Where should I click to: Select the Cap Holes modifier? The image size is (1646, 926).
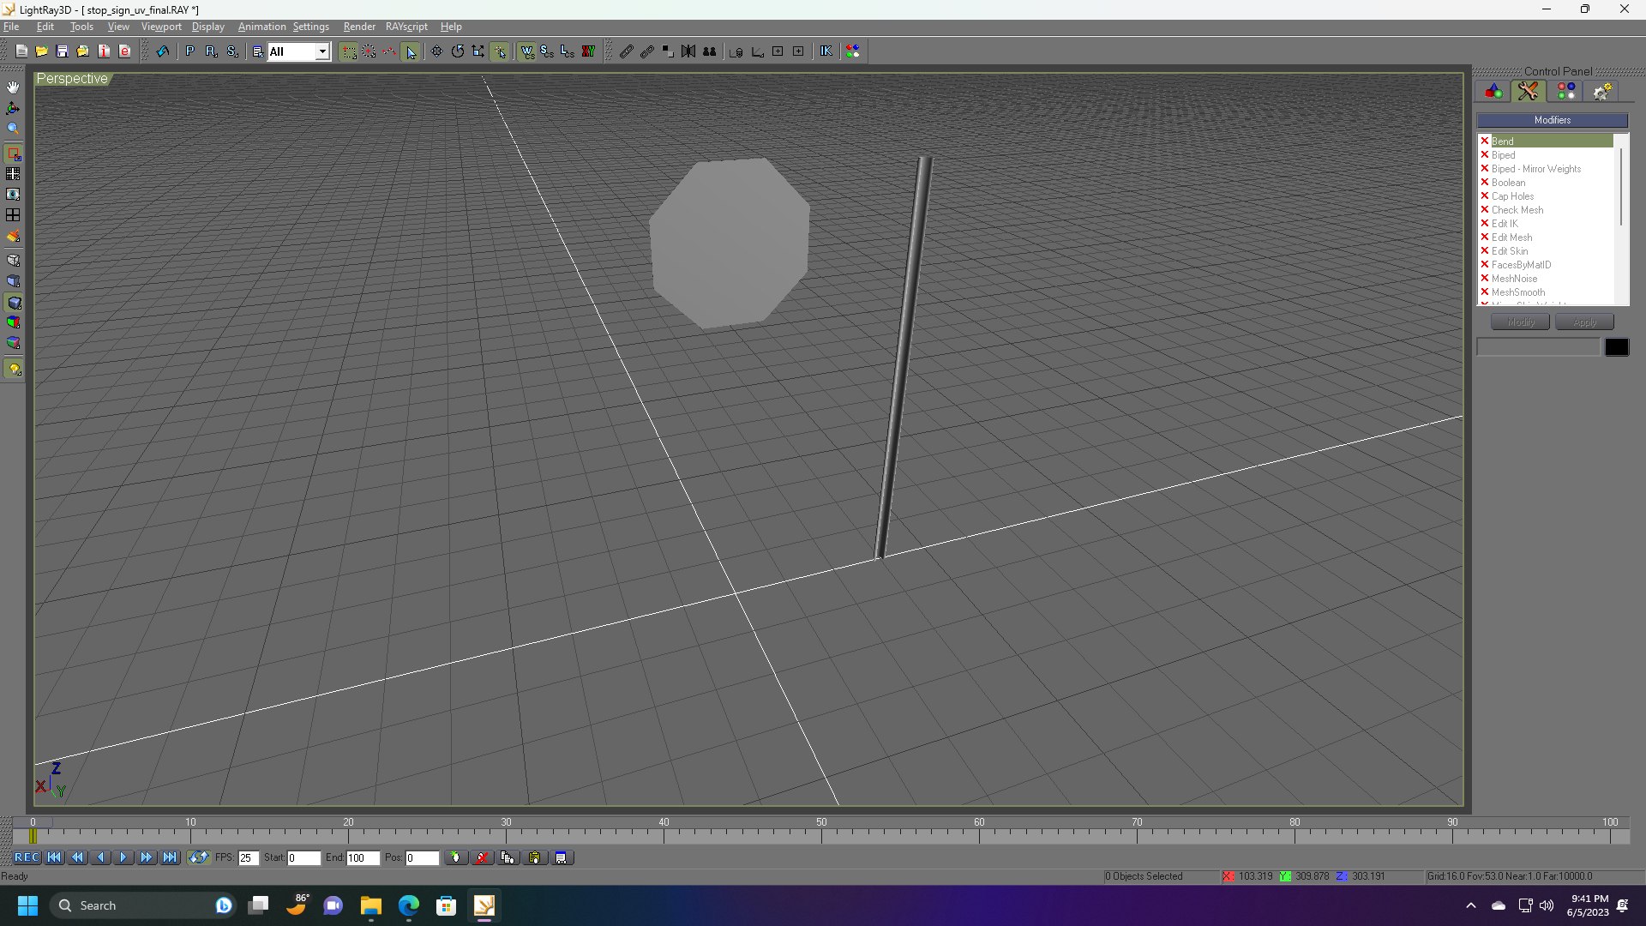[1512, 196]
